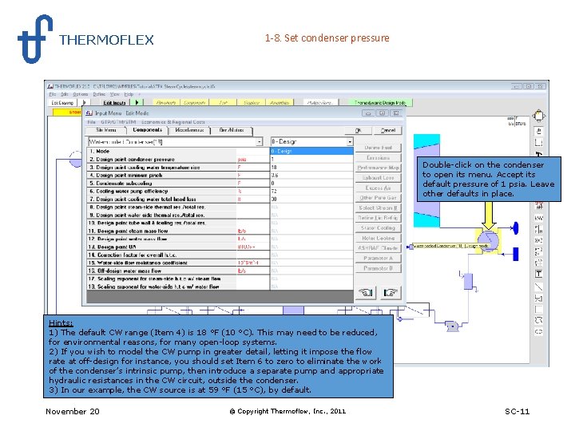Click the Emissions side button

(378, 157)
